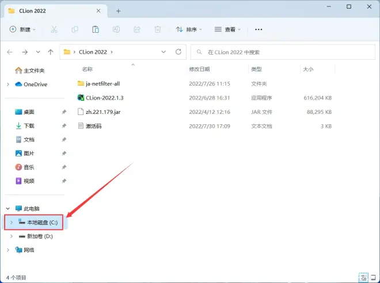Switch to details view icon in status bar
The height and width of the screenshot is (283, 380).
click(363, 277)
